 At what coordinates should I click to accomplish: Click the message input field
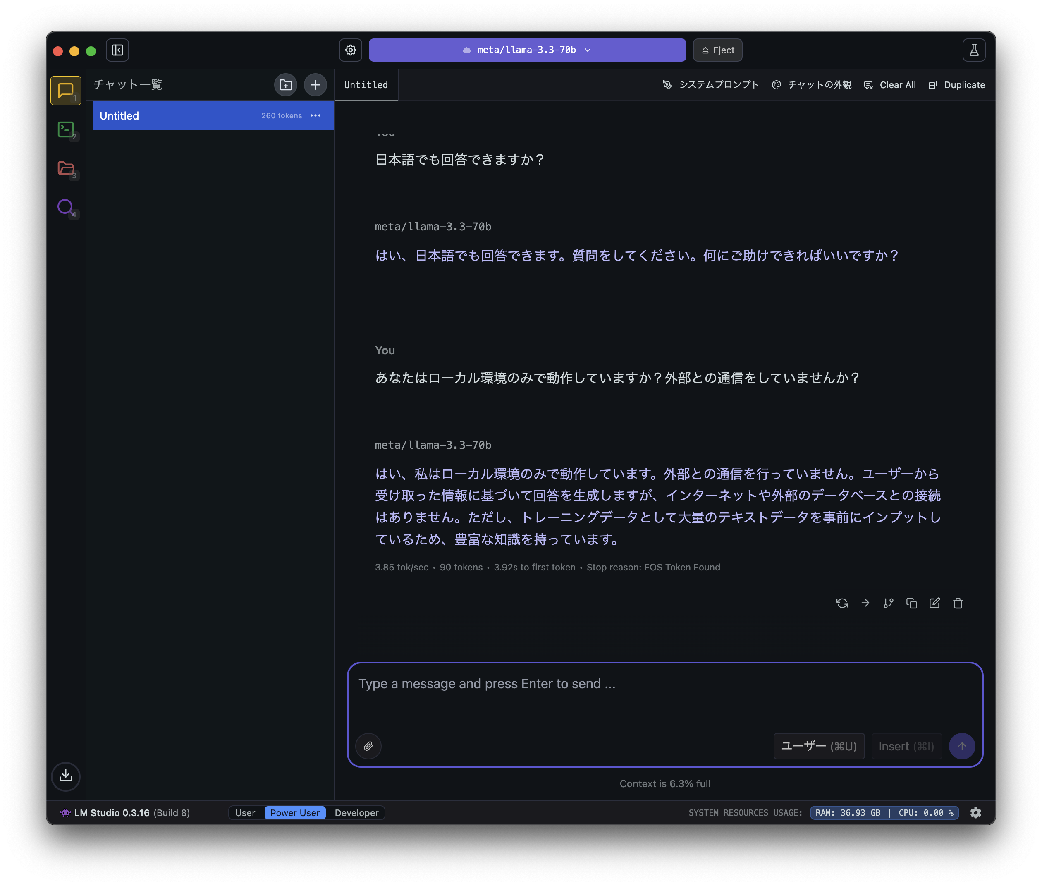point(602,693)
